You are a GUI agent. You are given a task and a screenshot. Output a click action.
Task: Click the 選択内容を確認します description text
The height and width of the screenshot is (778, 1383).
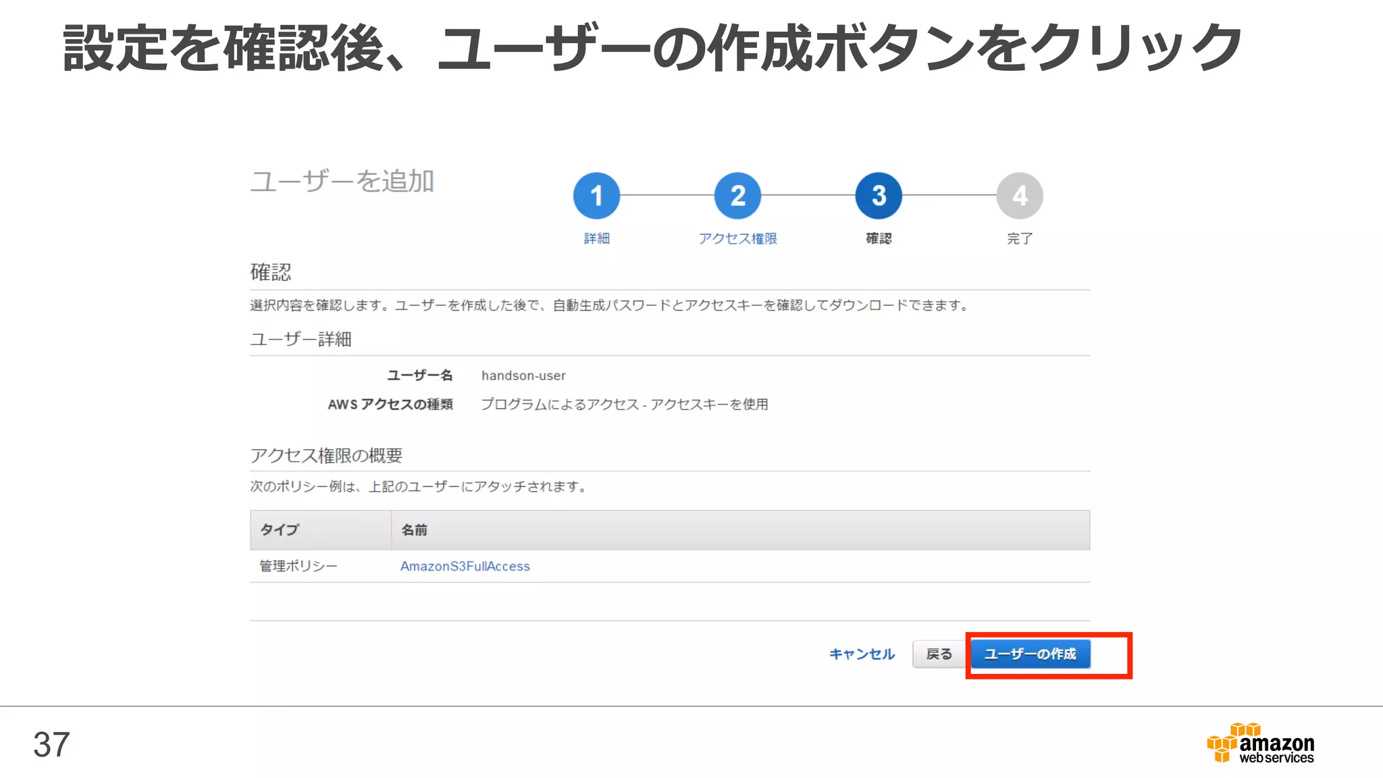coord(610,305)
